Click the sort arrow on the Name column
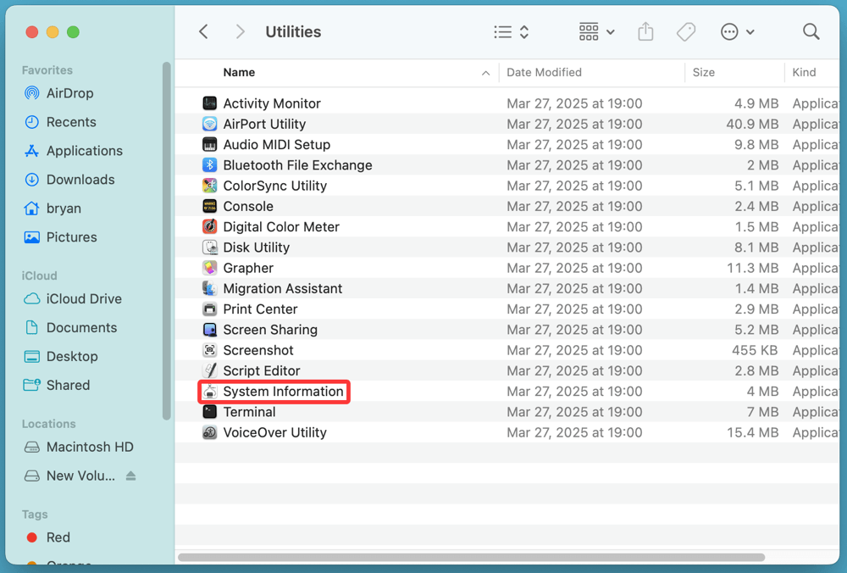This screenshot has width=847, height=573. pyautogui.click(x=484, y=73)
